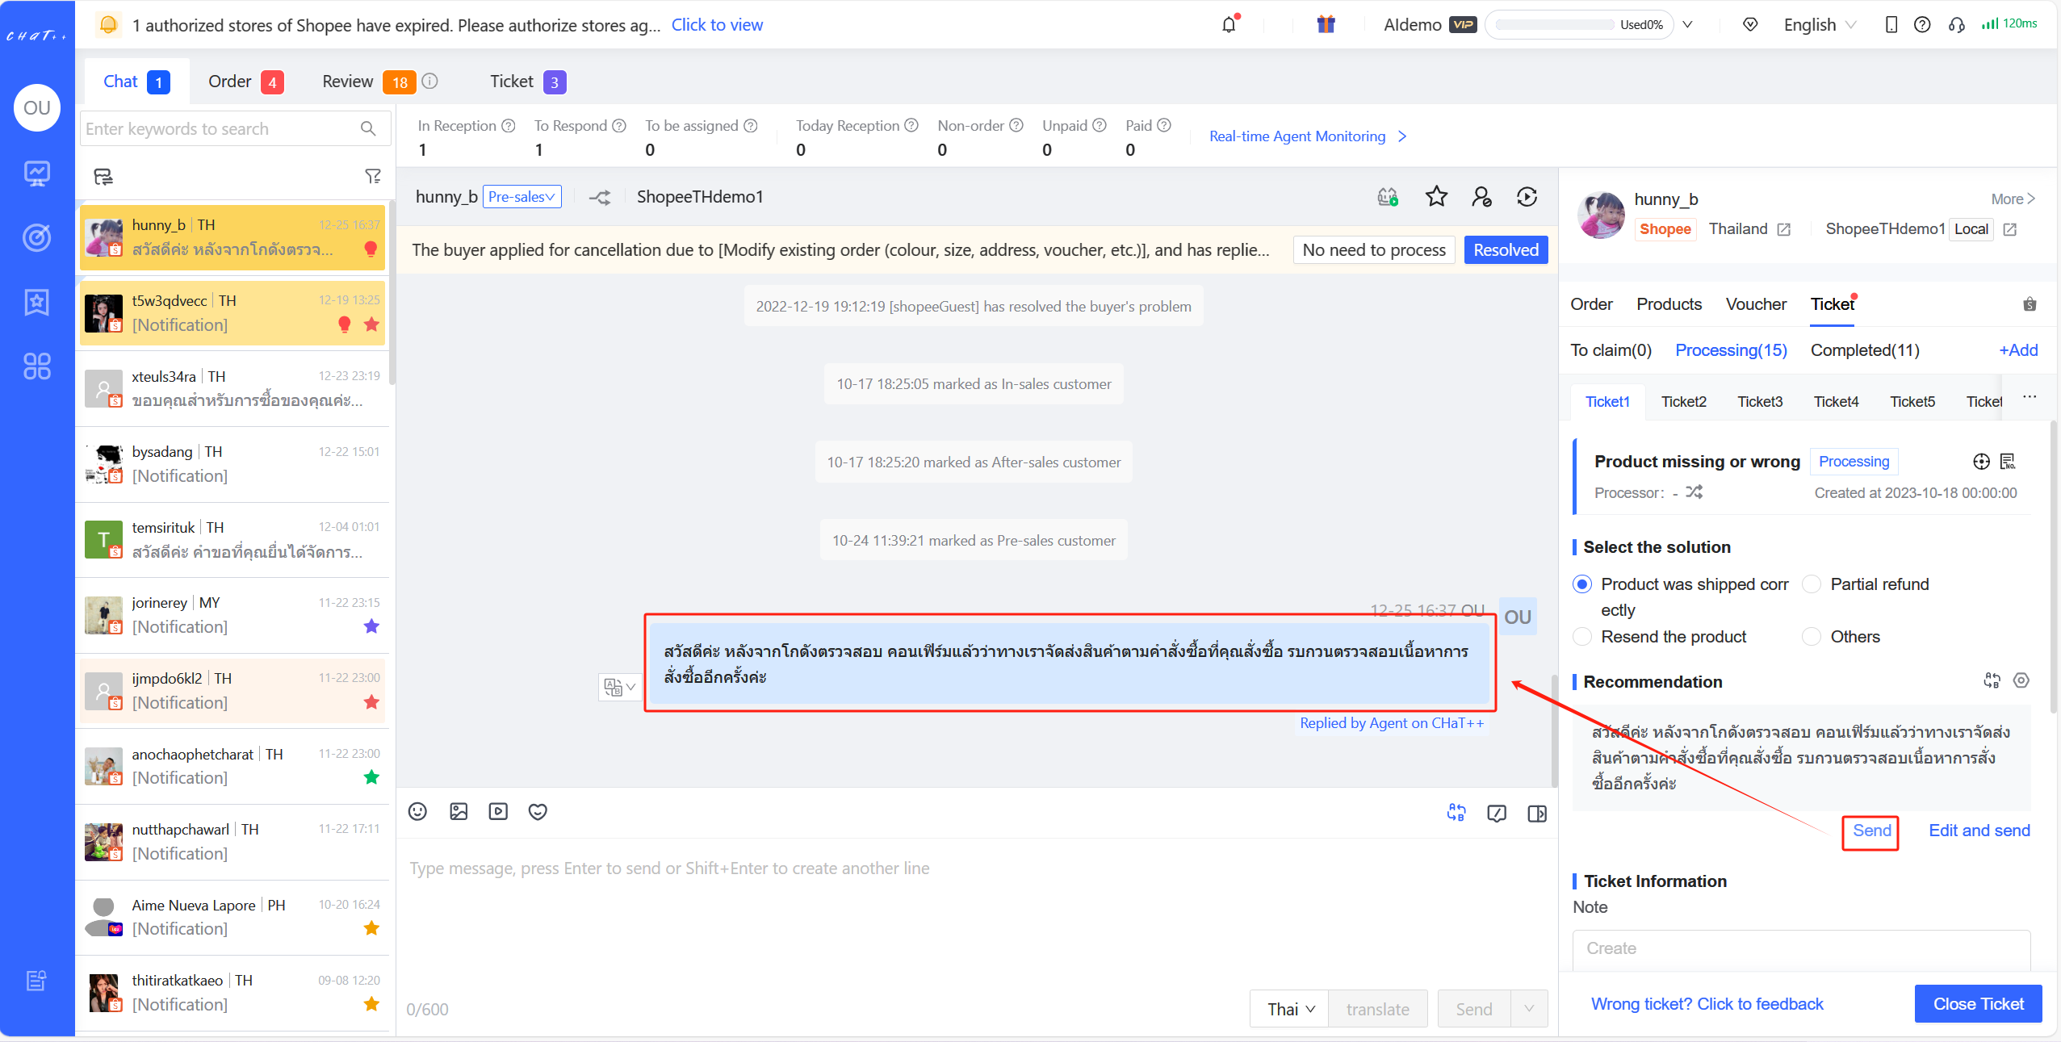Attach a video to the message

[498, 811]
